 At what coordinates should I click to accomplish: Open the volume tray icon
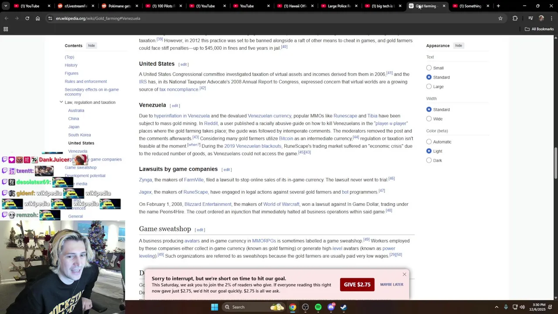(x=522, y=307)
